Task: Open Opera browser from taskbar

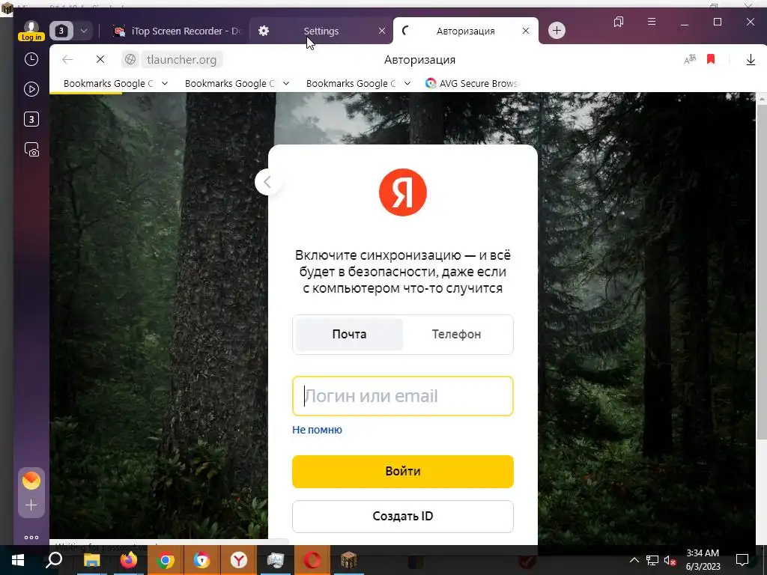Action: click(x=312, y=560)
